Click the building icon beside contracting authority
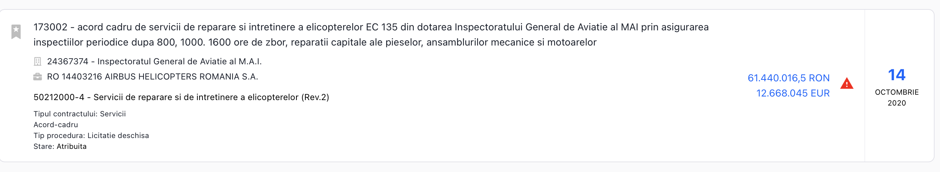Screen dimensions: 940x172 (37, 61)
